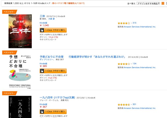Screen dimensions: 167x118
Task: Click the star rating for 三体
Action: coord(124,23)
